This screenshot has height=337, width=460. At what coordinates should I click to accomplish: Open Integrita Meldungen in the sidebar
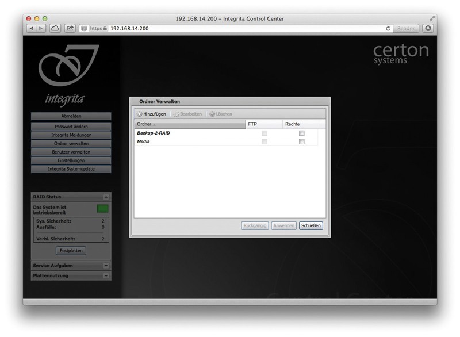tap(71, 135)
